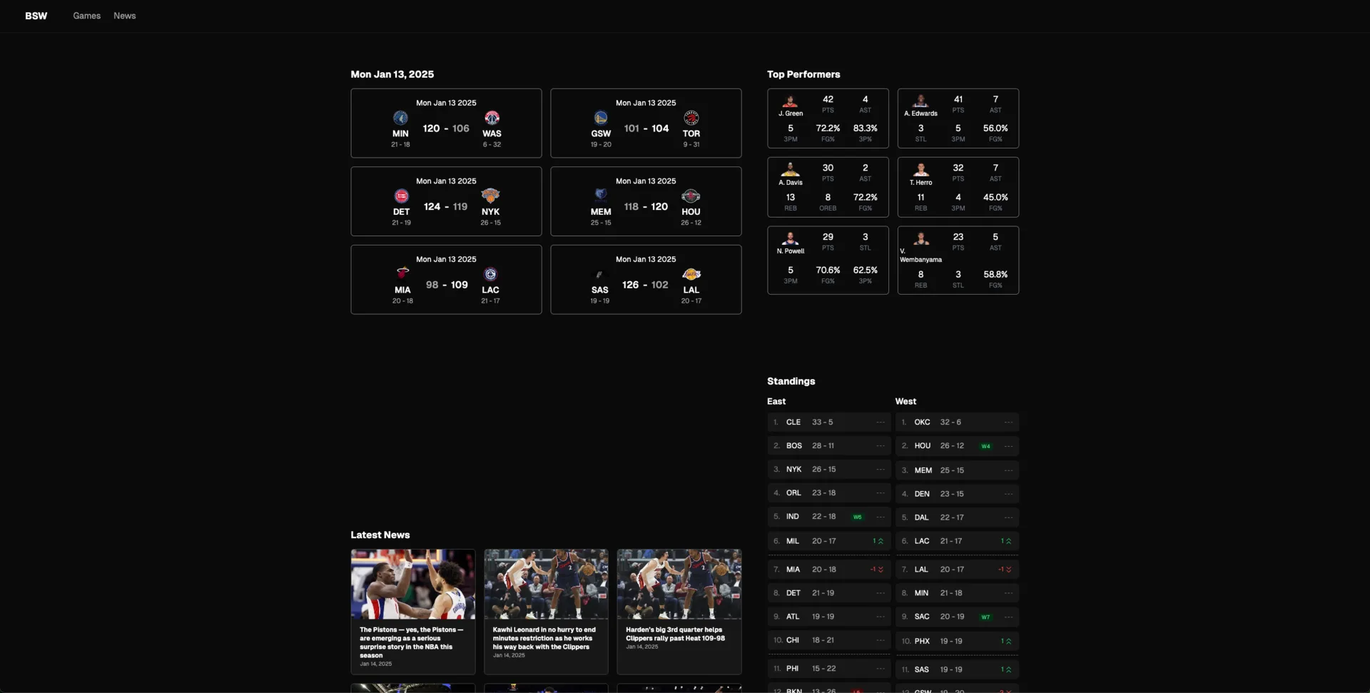
Task: Open the Harden Clippers article thumbnail
Action: point(679,584)
